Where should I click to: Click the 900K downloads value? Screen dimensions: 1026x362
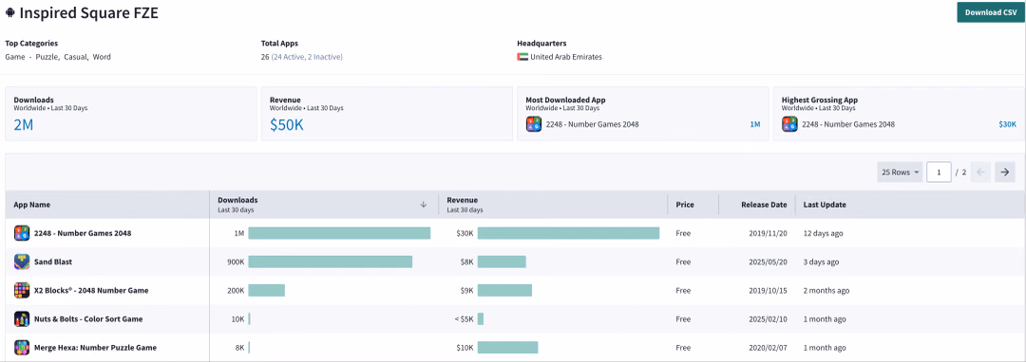(x=236, y=262)
